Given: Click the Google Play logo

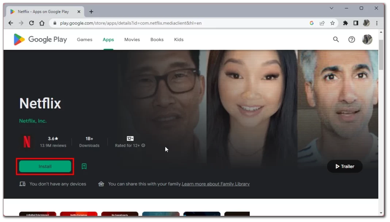Looking at the screenshot, I should coord(40,40).
